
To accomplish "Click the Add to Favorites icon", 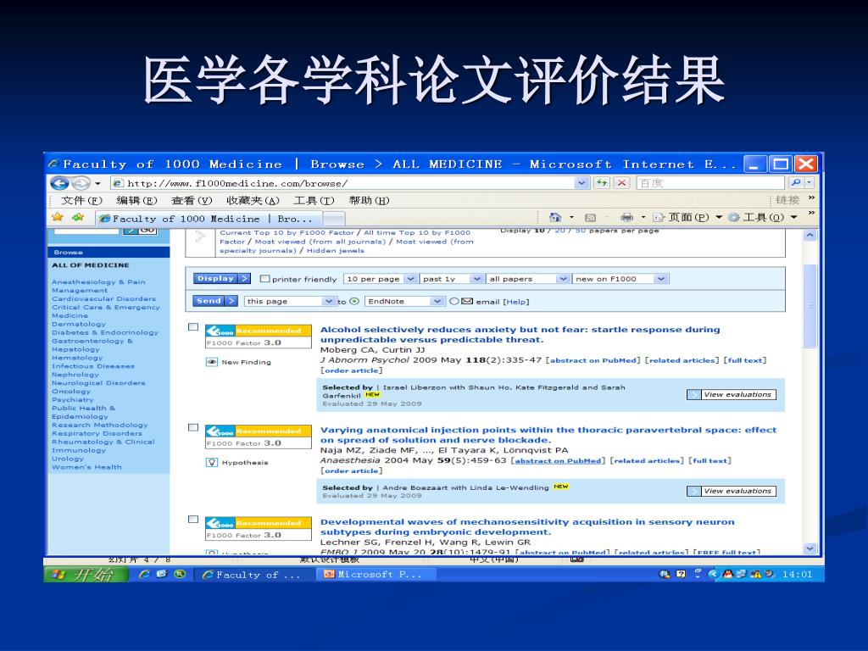I will [x=78, y=217].
